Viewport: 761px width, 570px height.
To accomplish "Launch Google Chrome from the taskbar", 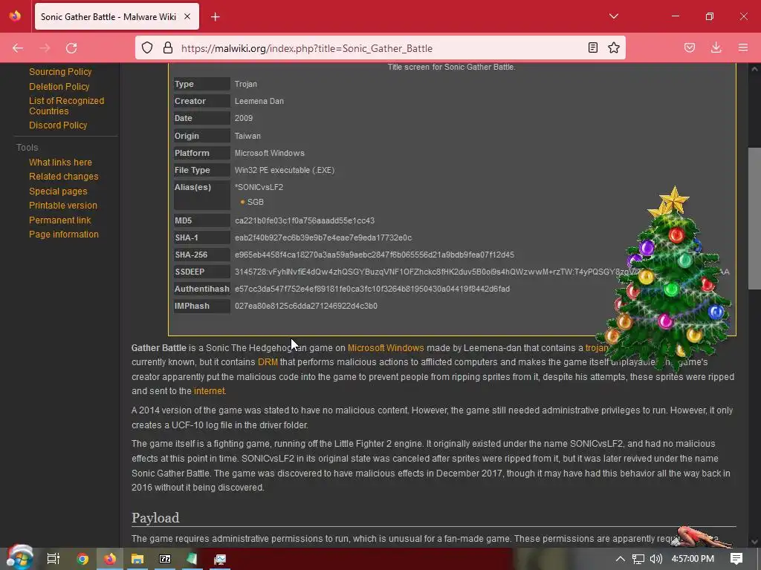I will (x=82, y=559).
